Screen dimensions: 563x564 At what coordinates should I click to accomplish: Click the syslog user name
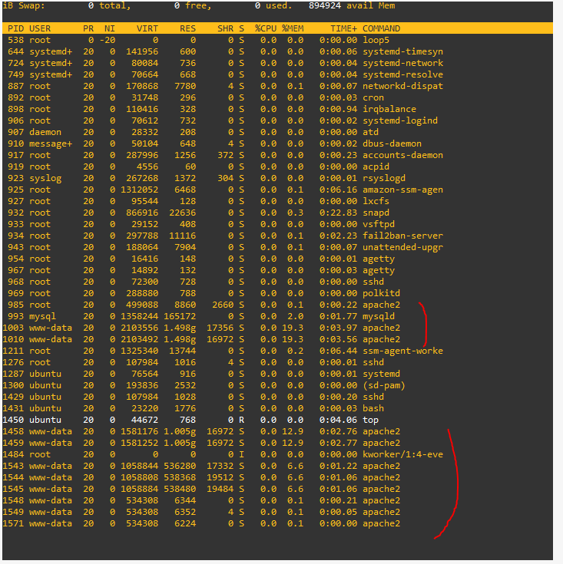[45, 178]
